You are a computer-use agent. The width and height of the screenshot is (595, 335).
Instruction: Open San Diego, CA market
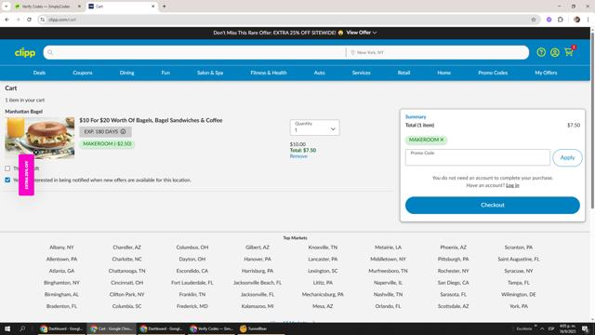453,283
